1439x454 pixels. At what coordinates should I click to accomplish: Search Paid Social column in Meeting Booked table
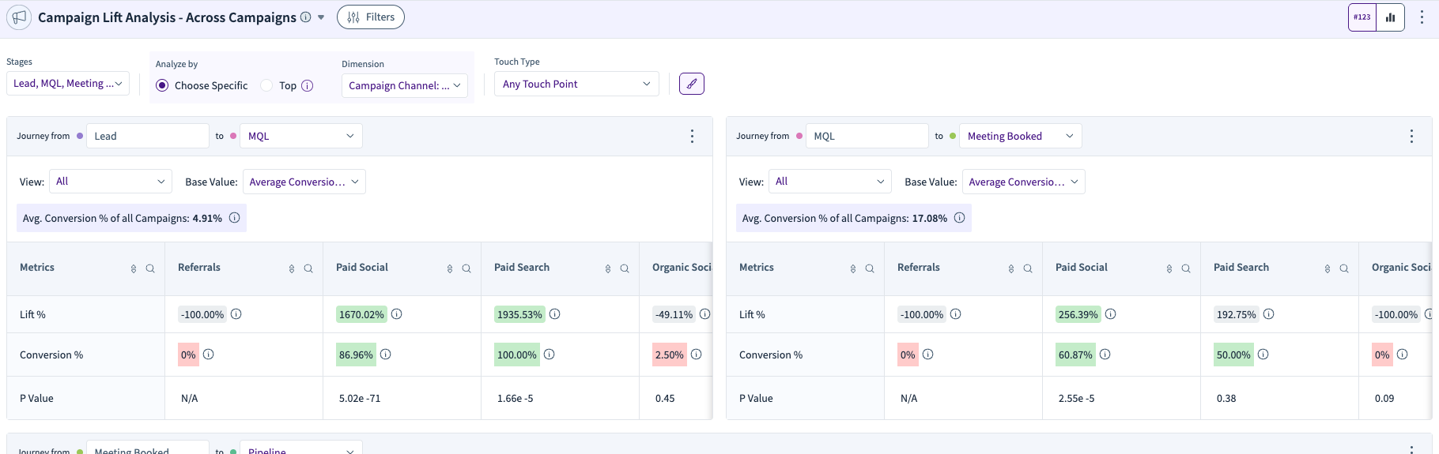click(1186, 268)
